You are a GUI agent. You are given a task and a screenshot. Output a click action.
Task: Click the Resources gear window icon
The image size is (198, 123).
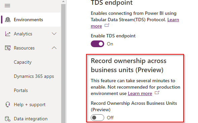pyautogui.click(x=8, y=48)
